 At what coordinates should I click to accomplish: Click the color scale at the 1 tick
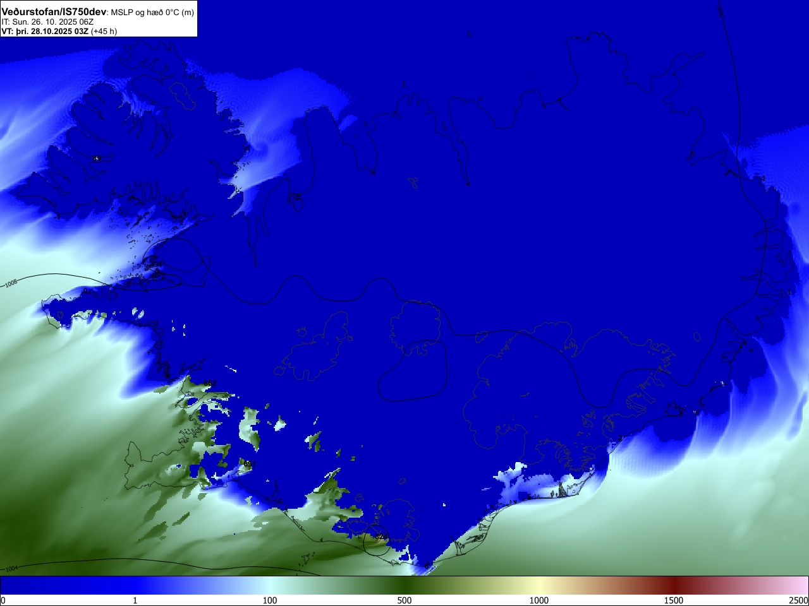point(135,600)
